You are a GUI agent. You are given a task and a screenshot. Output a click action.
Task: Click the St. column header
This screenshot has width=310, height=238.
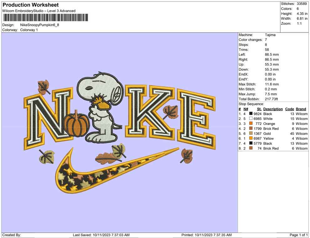pyautogui.click(x=259, y=109)
